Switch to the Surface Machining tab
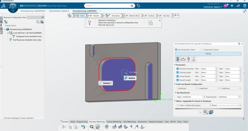The width and height of the screenshot is (248, 131). click(x=114, y=122)
